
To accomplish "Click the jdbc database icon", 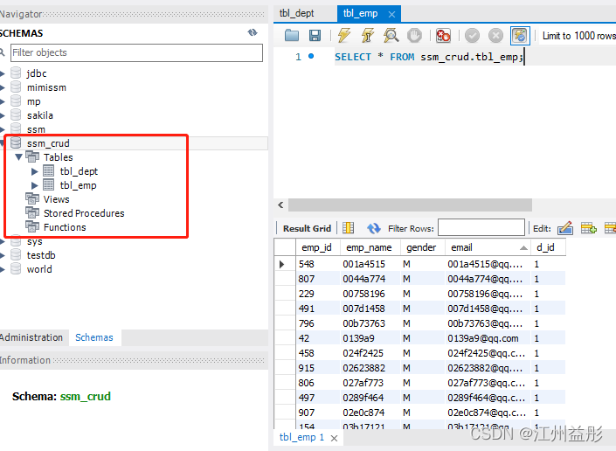I will [x=16, y=73].
